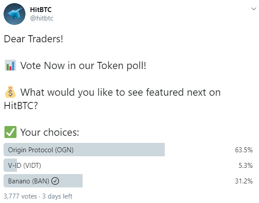The height and width of the screenshot is (203, 259).
Task: Click the "Your choices:" heading text
Action: [x=50, y=132]
